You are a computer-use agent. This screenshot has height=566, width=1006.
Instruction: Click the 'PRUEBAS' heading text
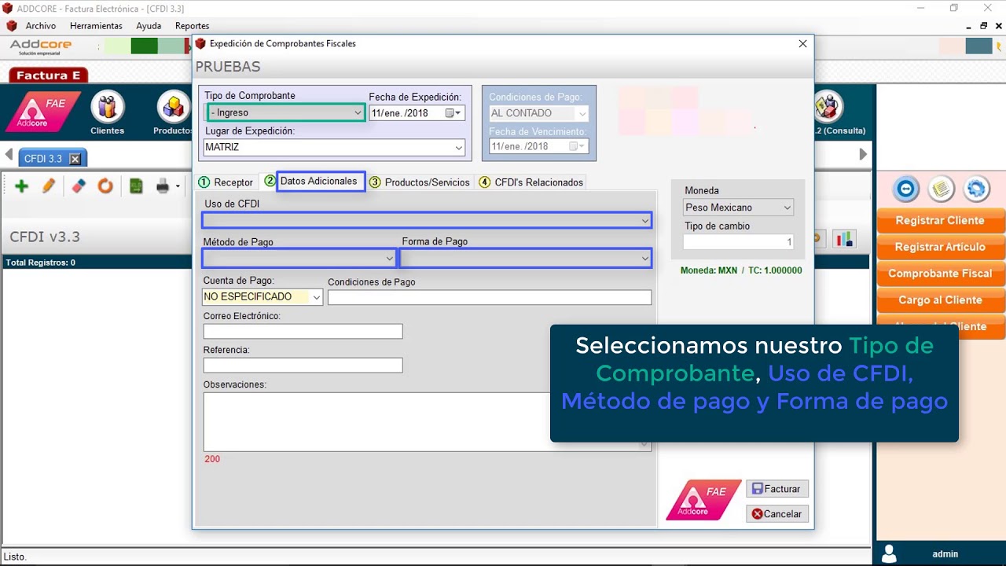coord(228,67)
